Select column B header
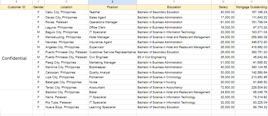268x116 pixels. [x=16, y=2]
